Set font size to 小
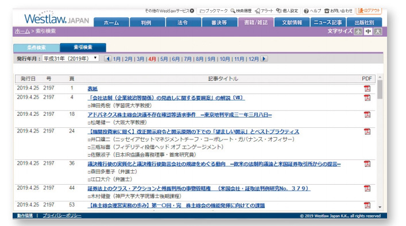 358,32
